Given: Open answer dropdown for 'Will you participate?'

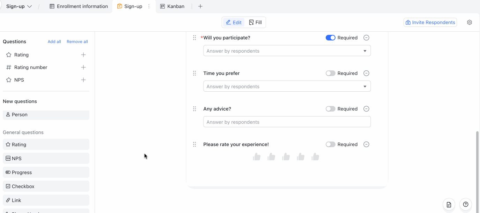Looking at the screenshot, I should point(365,50).
